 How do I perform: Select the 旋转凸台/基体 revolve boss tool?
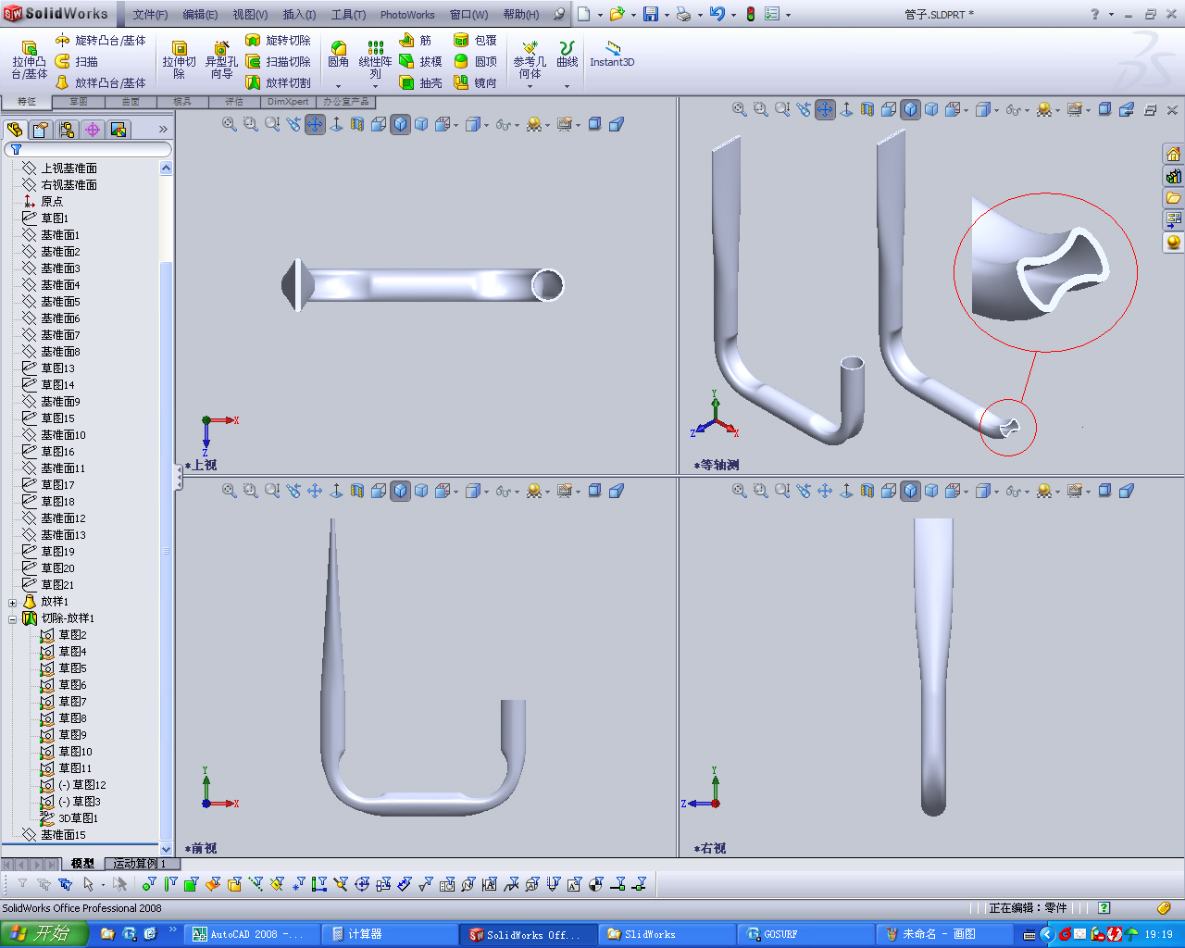pos(100,41)
